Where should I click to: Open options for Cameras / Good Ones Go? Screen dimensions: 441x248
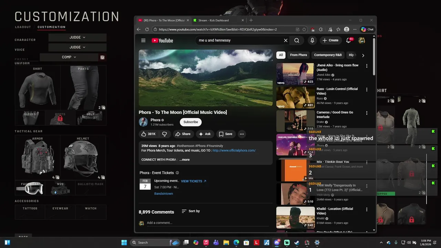click(367, 113)
